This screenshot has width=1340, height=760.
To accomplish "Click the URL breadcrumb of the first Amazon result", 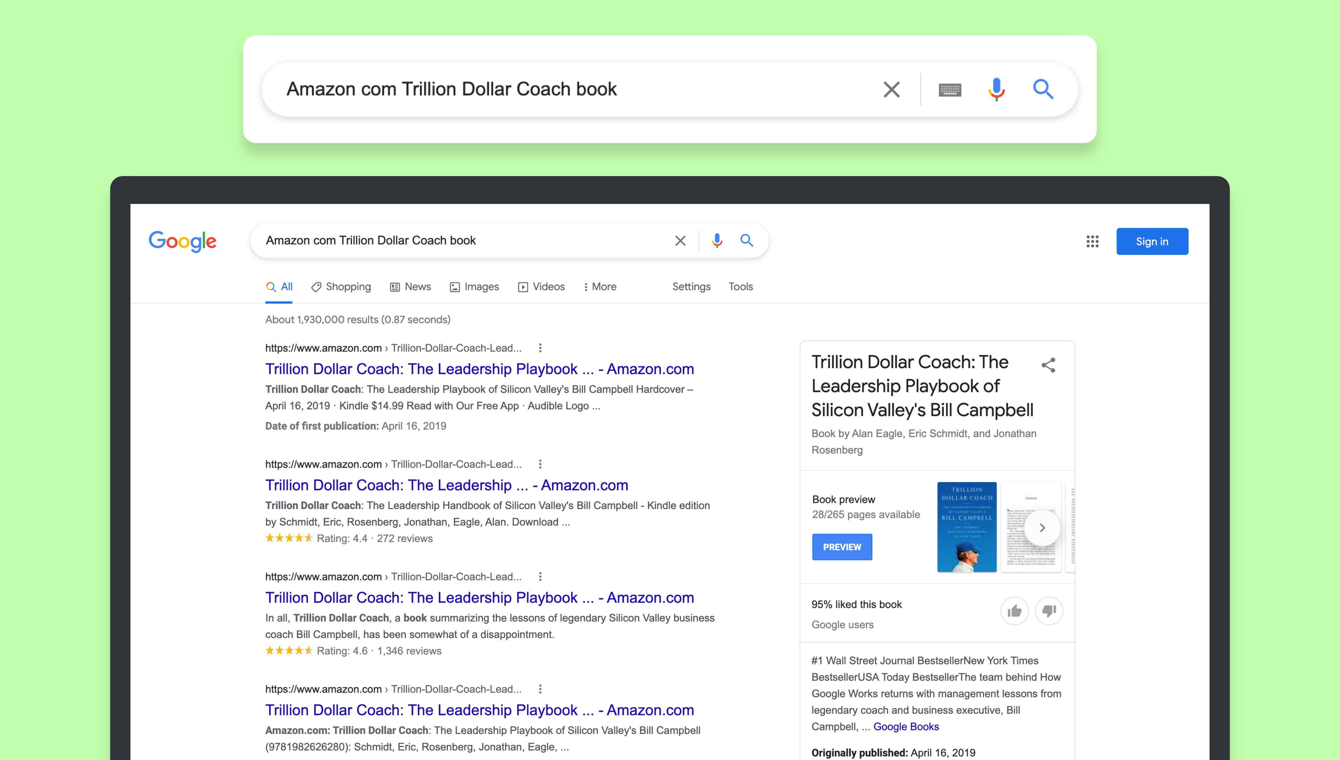I will tap(393, 348).
